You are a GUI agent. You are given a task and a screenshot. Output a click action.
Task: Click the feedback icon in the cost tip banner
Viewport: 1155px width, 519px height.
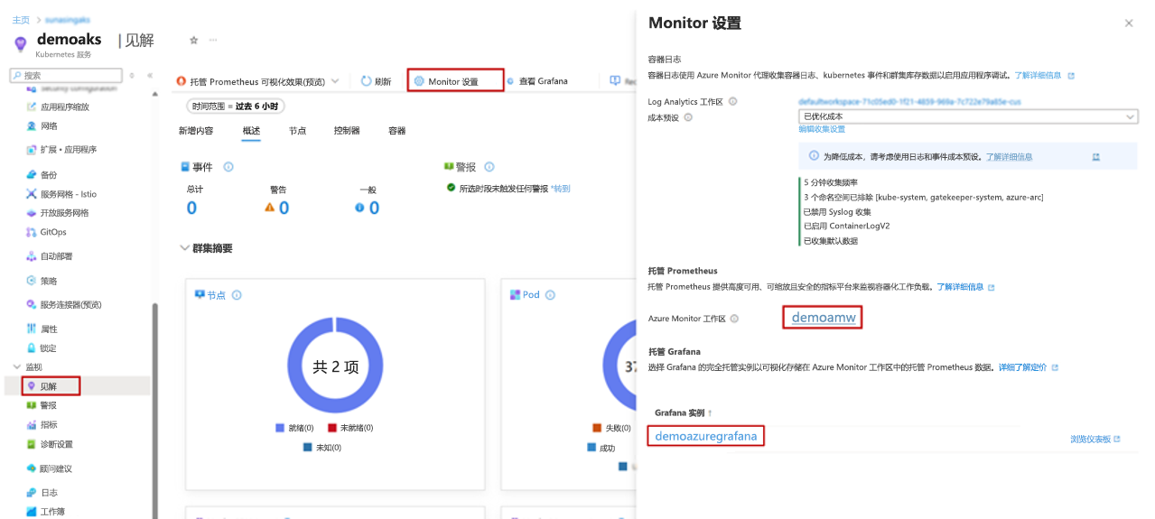pos(1096,156)
